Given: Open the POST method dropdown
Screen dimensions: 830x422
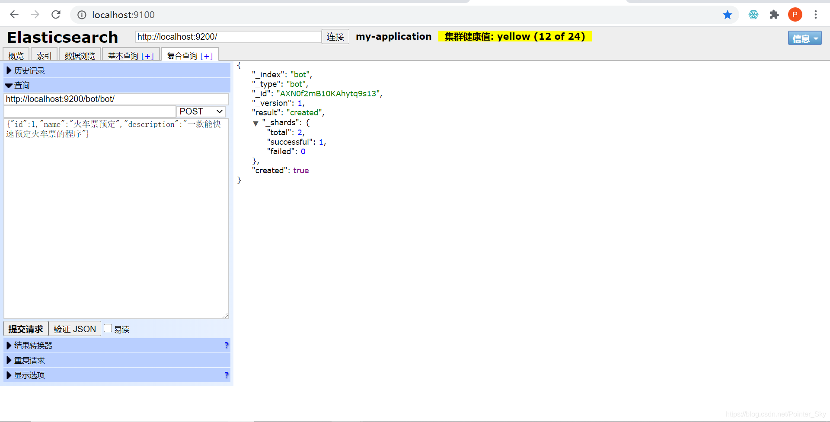Looking at the screenshot, I should click(201, 111).
